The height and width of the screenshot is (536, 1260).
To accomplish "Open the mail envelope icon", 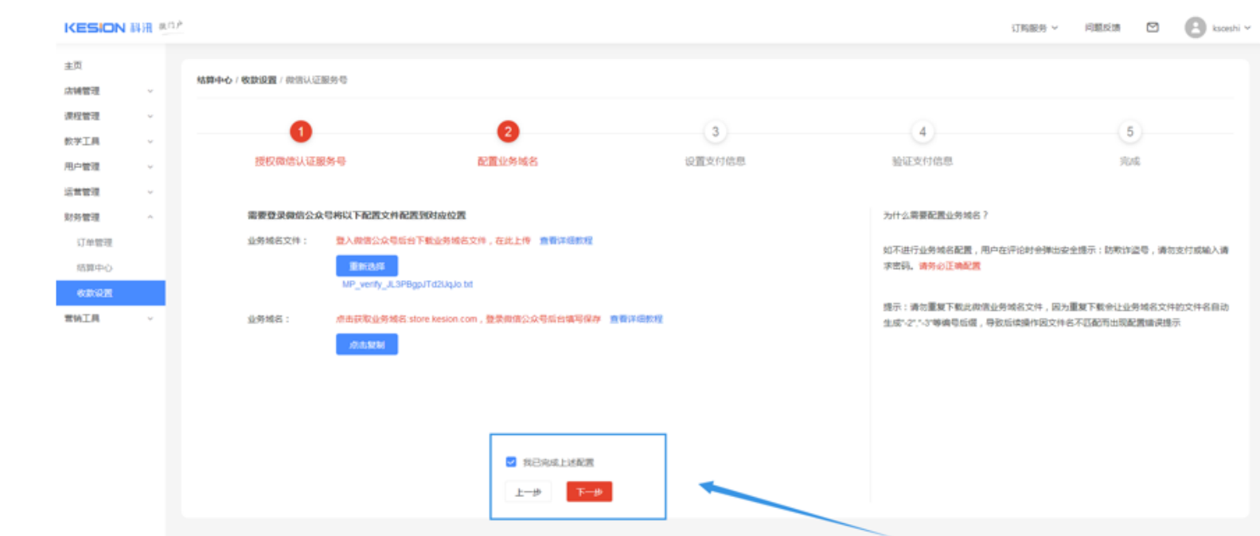I will click(x=1152, y=27).
